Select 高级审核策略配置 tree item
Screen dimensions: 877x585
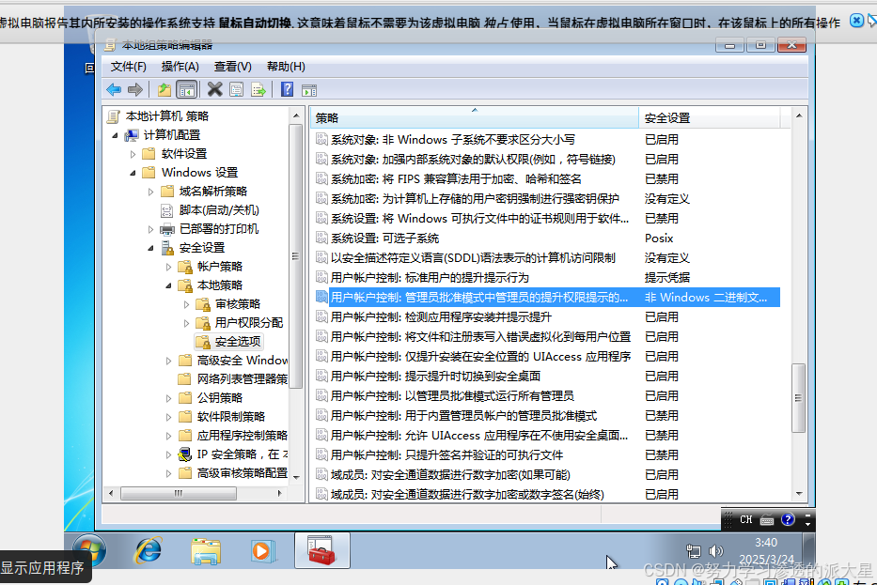click(x=243, y=472)
